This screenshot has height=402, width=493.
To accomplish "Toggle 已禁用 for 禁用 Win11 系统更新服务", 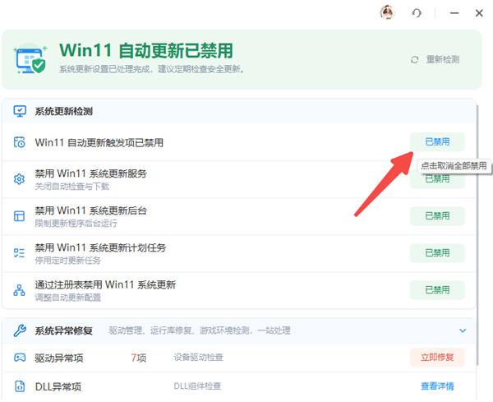I will [437, 179].
